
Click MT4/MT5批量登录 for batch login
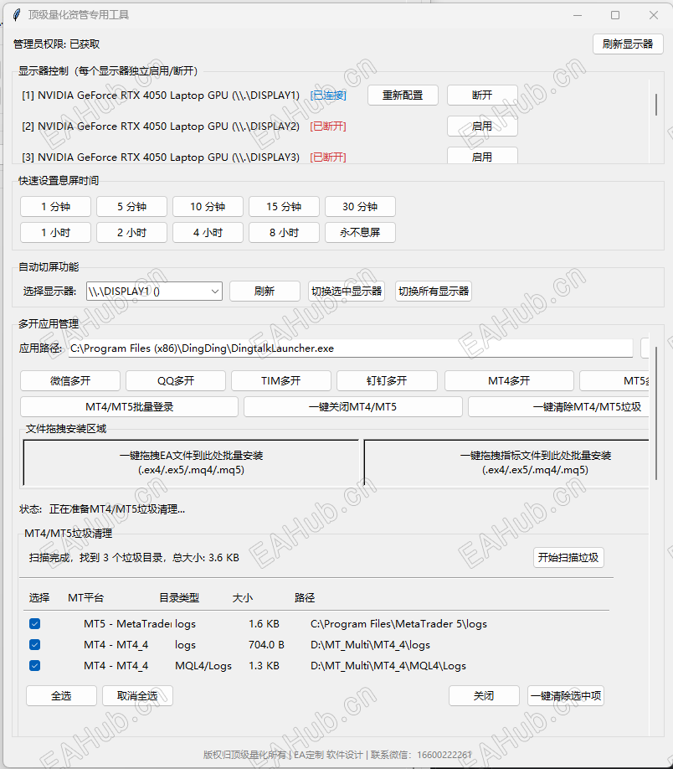tap(128, 406)
